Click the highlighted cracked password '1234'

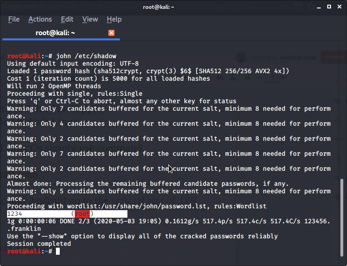(15, 213)
